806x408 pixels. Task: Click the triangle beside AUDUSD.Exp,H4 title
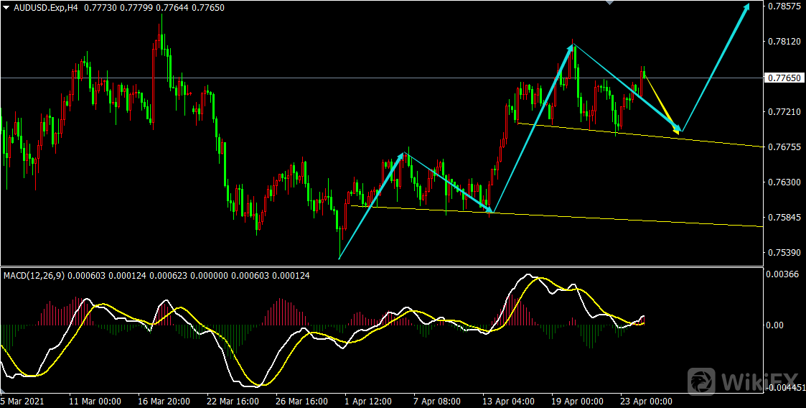coord(6,6)
